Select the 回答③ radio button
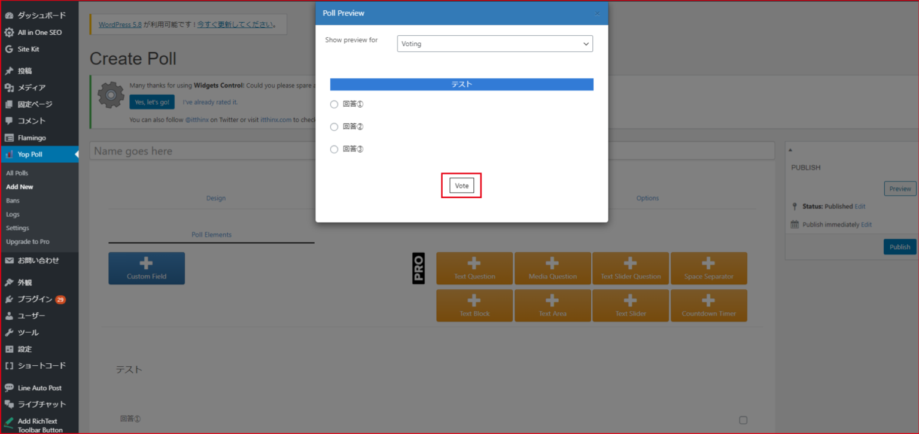919x434 pixels. 334,148
